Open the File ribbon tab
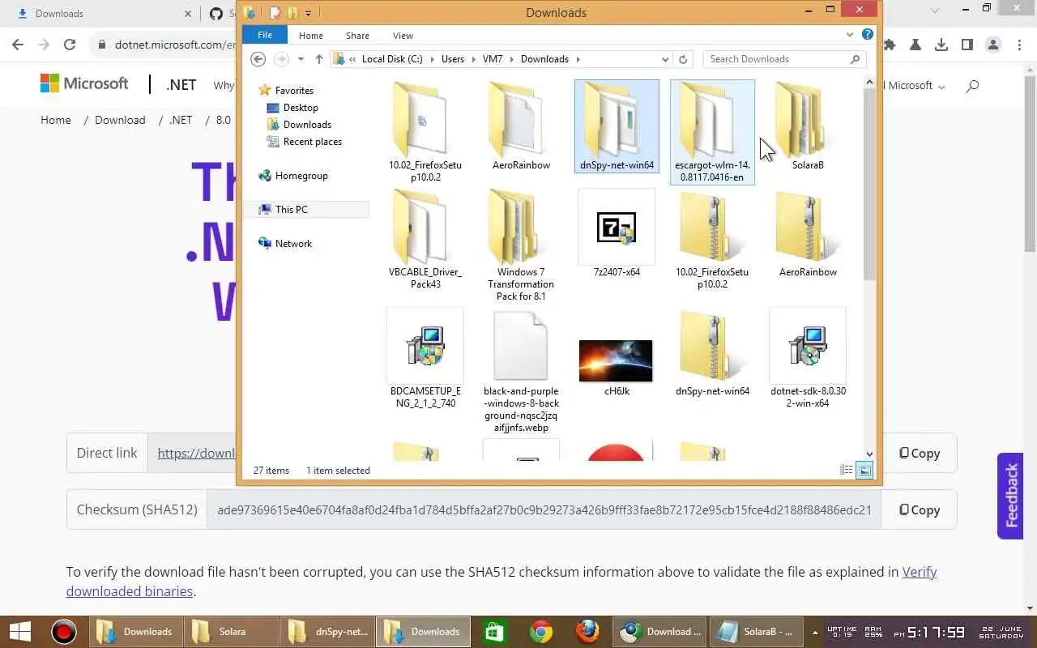The width and height of the screenshot is (1037, 648). [265, 35]
